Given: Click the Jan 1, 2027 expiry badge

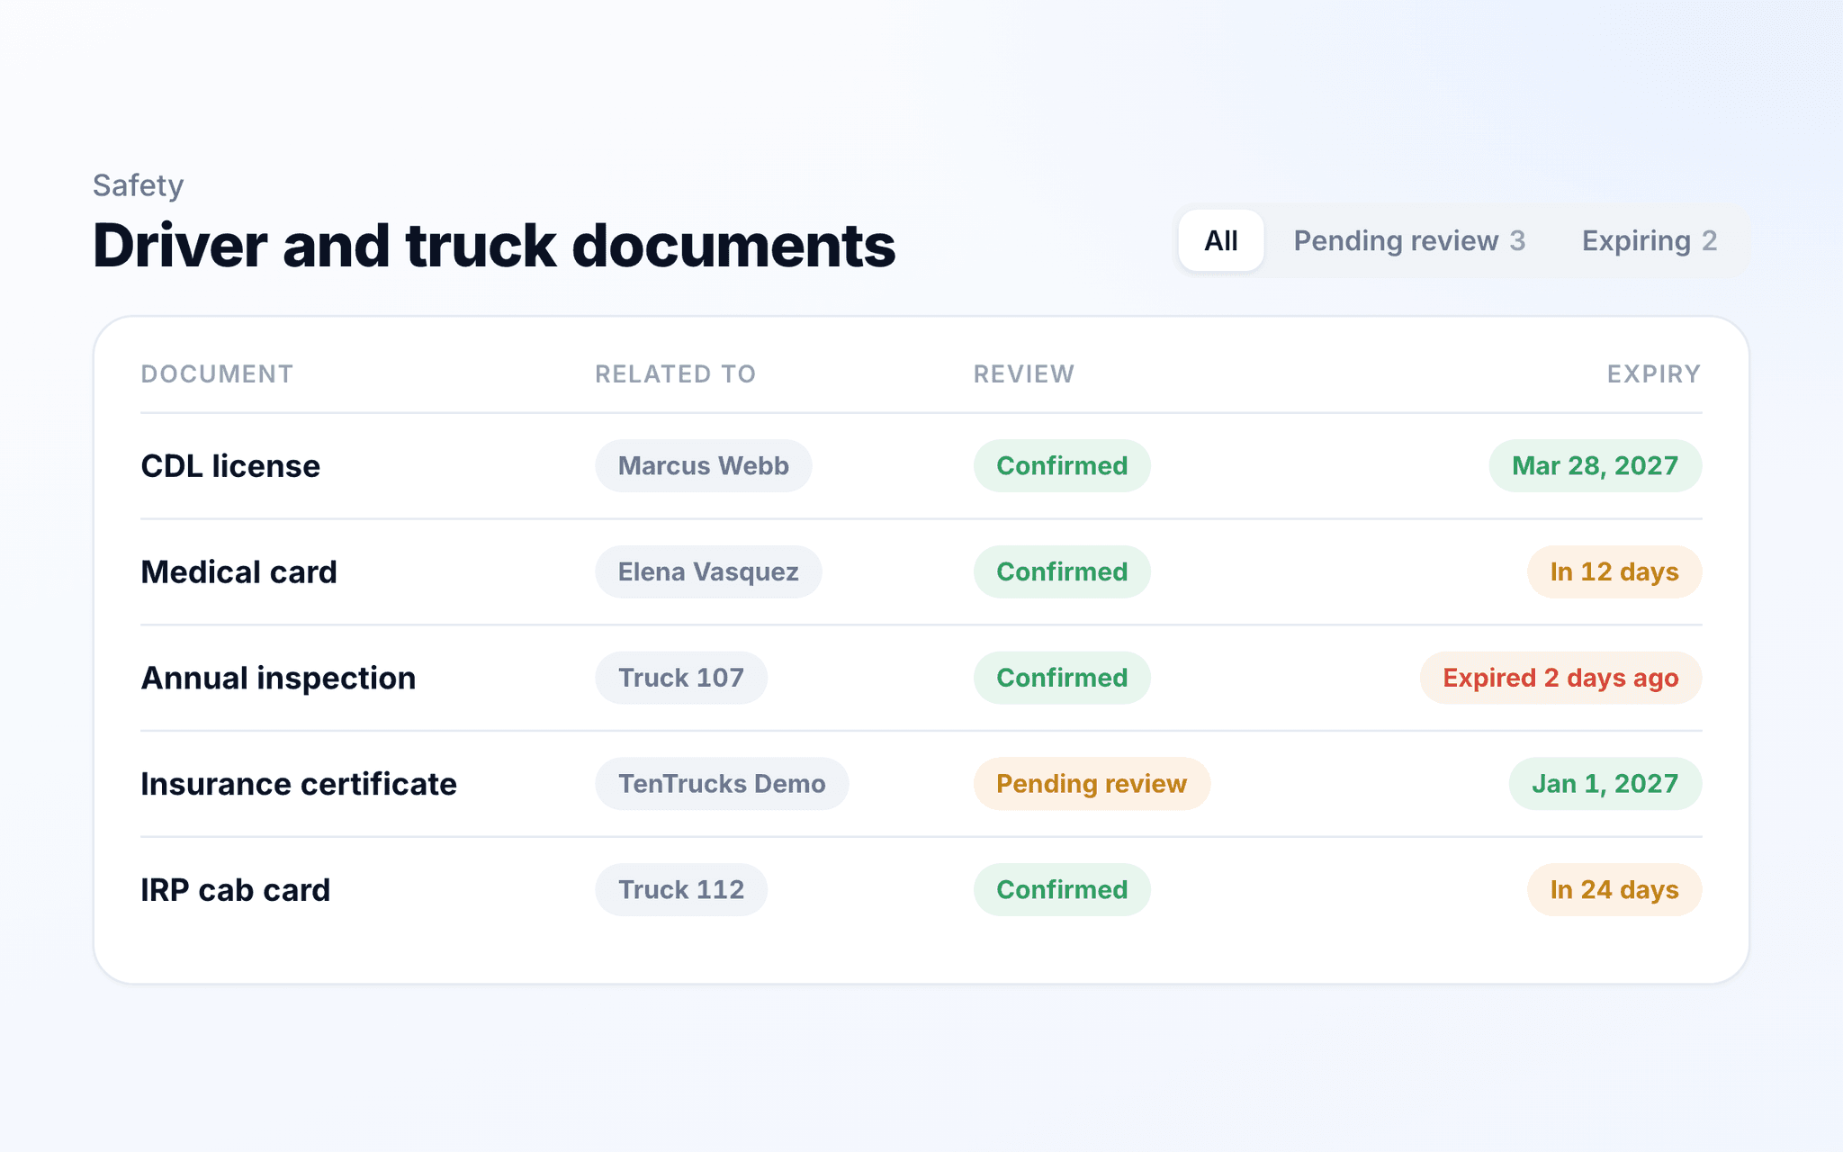Looking at the screenshot, I should (x=1605, y=784).
